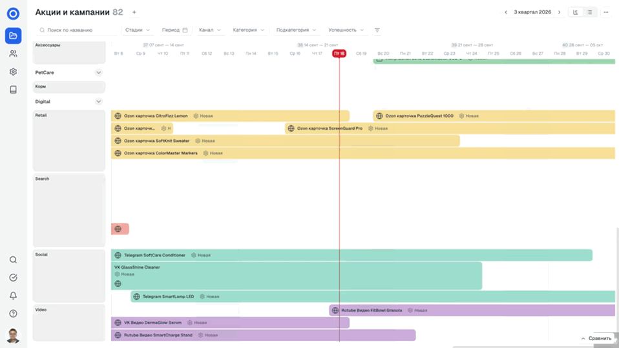Image resolution: width=619 pixels, height=348 pixels.
Task: Go to next quarter arrow
Action: 559,12
